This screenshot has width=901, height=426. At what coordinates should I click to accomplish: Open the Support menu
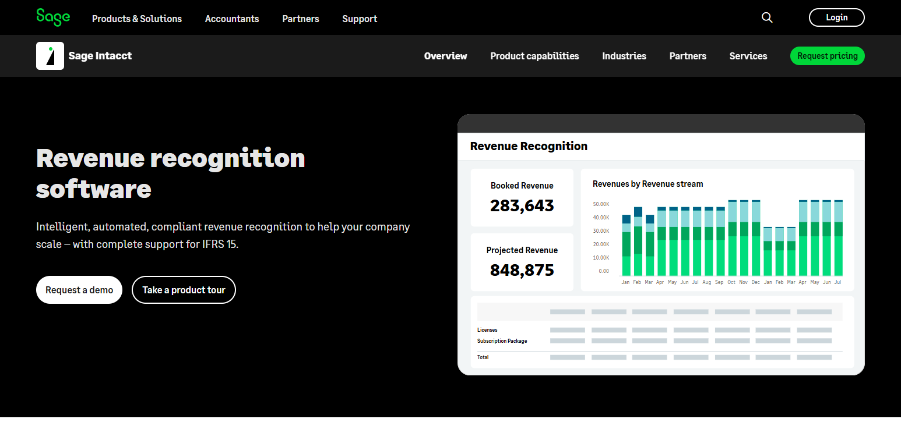click(360, 19)
